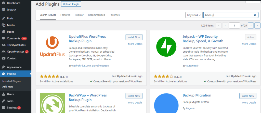Viewport: 261px width, 113px height.
Task: Open UpdraftPlus WordPress Backup Plugin title
Action: [87, 39]
